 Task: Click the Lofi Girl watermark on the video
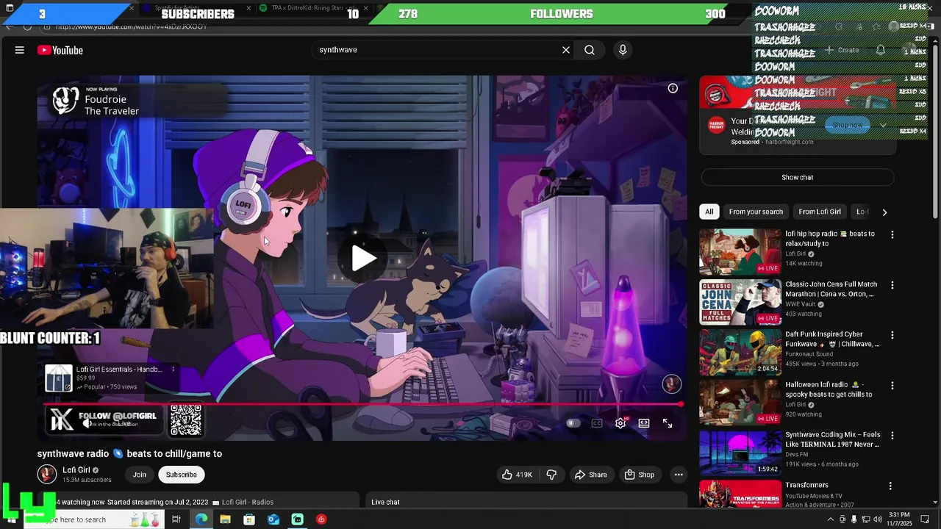671,384
